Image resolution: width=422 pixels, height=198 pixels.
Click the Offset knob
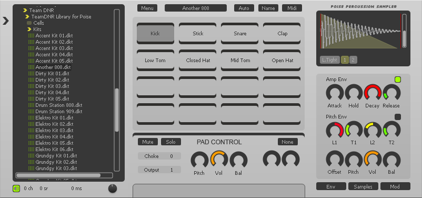coord(335,159)
